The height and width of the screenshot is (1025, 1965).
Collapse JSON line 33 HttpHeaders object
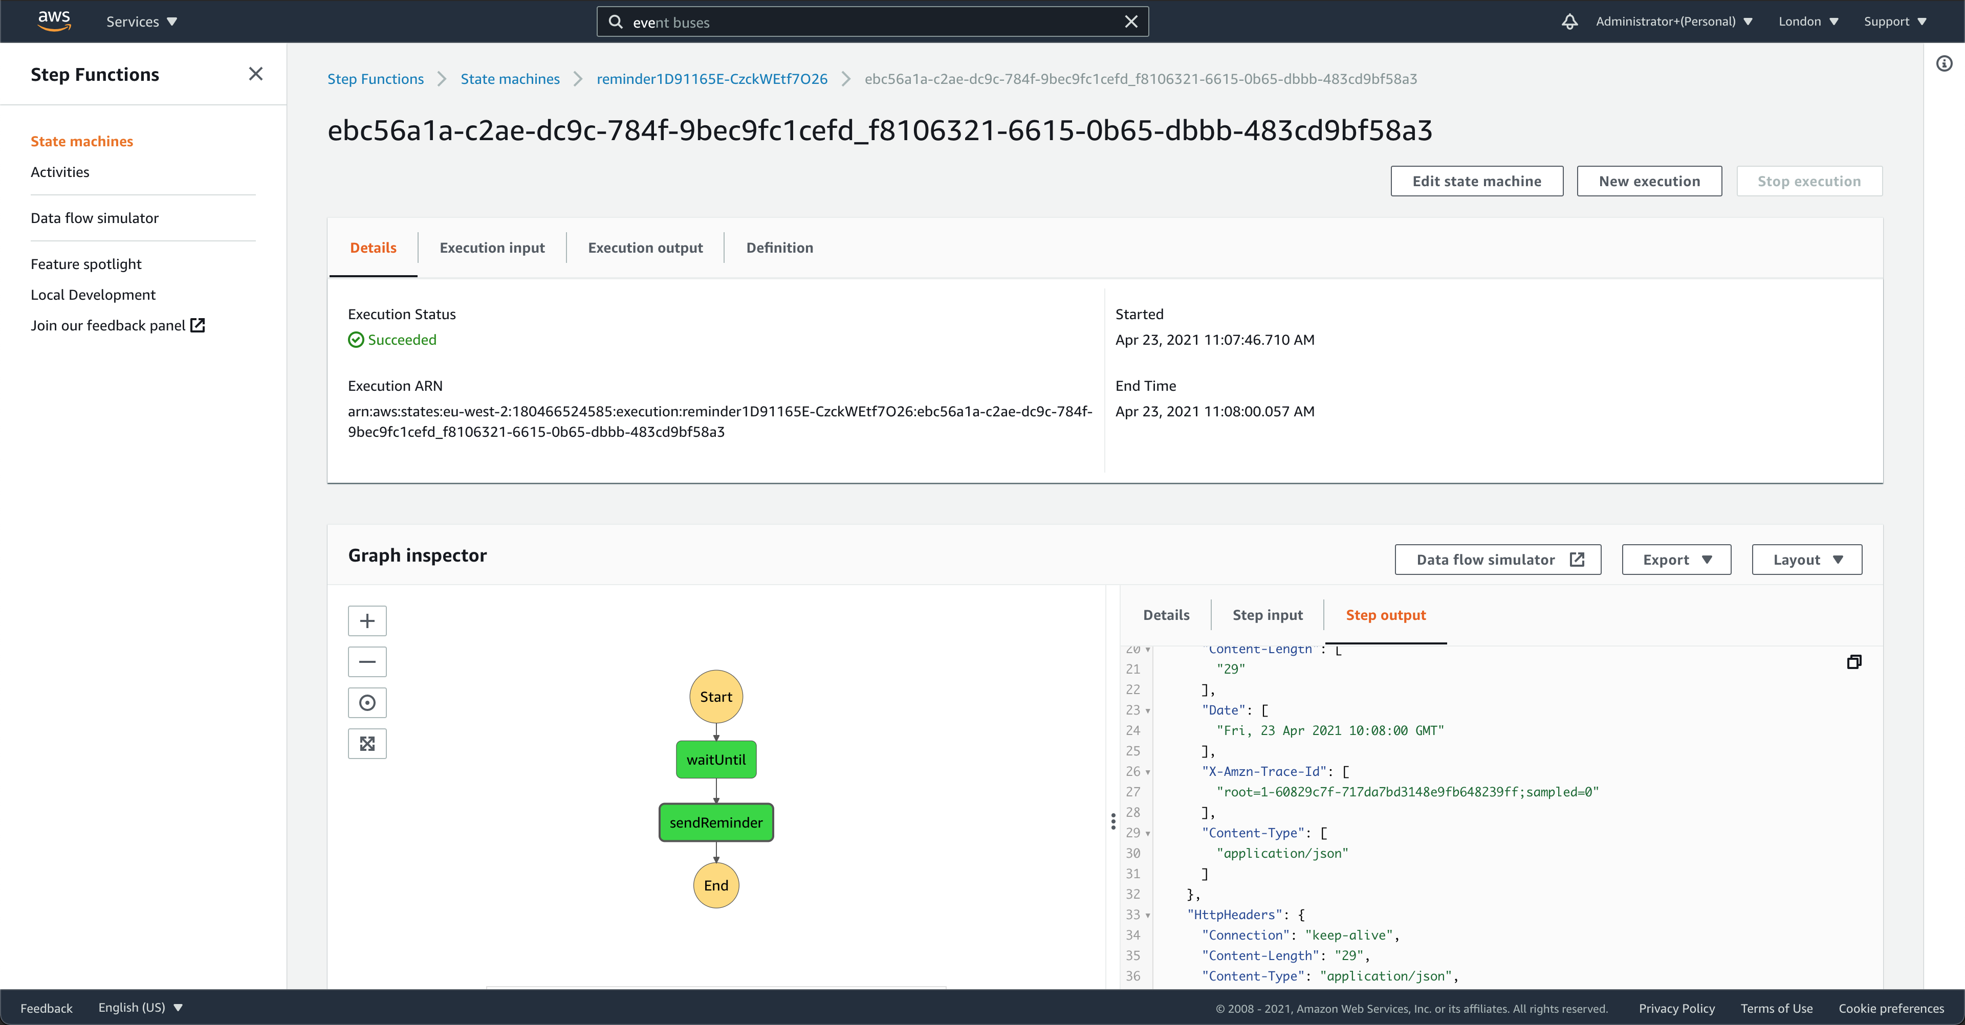tap(1147, 915)
